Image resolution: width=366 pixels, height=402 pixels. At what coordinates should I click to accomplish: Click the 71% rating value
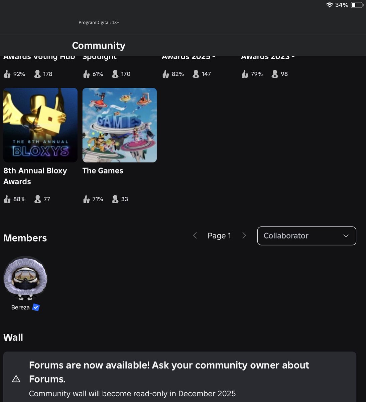[x=98, y=199]
